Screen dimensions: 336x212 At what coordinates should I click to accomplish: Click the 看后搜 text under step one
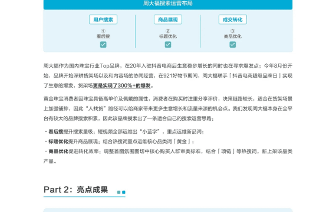click(103, 37)
